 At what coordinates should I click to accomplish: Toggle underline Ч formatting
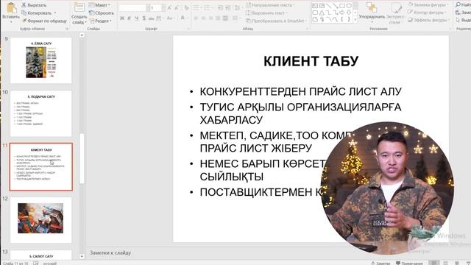137,18
